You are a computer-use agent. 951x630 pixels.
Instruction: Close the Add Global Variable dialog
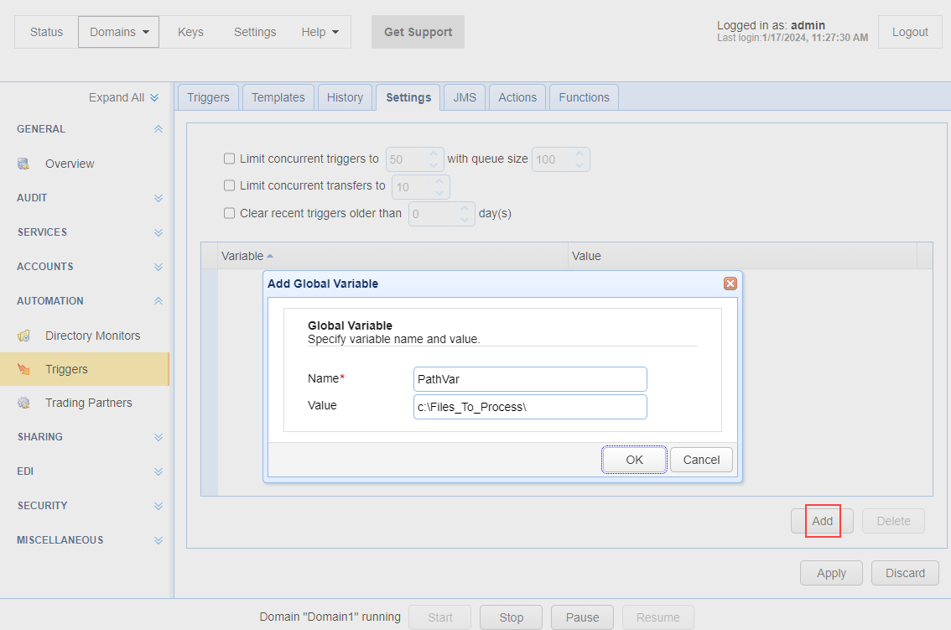click(x=730, y=284)
